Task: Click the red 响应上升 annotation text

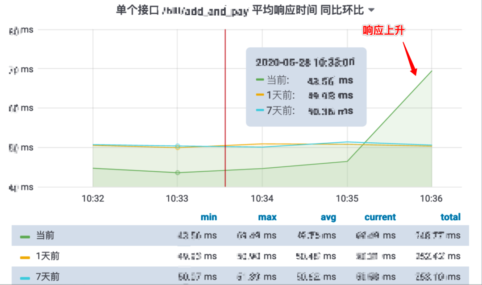Action: (x=383, y=30)
